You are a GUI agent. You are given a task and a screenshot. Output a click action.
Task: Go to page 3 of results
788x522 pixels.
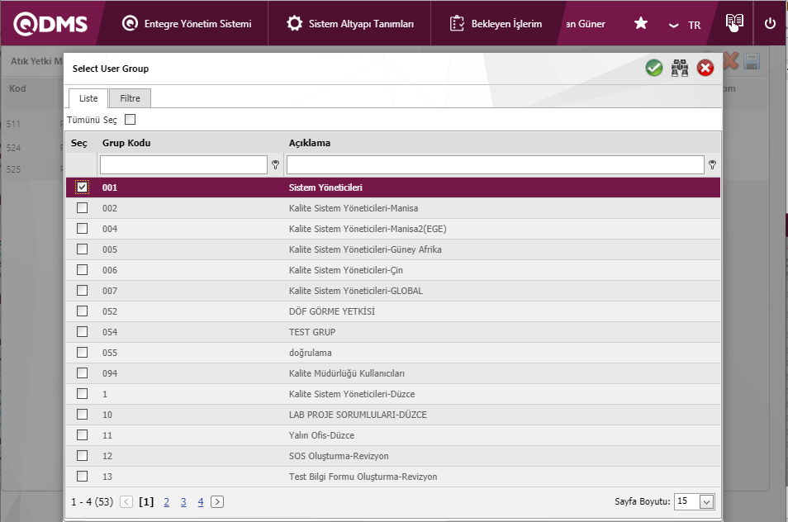[183, 501]
